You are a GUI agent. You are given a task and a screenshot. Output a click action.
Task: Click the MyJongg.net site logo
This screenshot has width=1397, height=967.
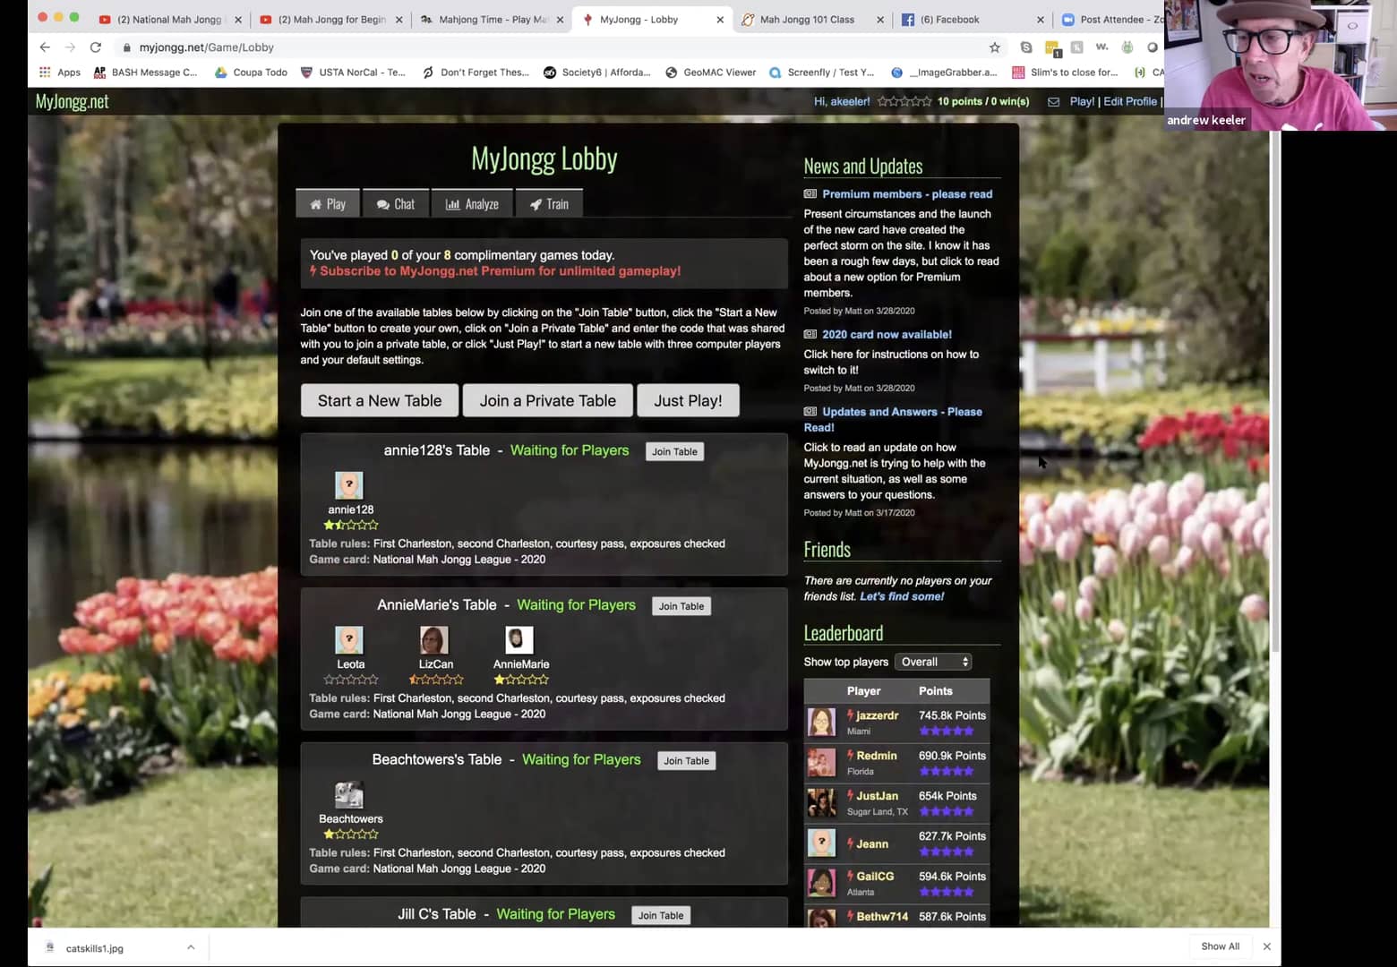click(72, 101)
